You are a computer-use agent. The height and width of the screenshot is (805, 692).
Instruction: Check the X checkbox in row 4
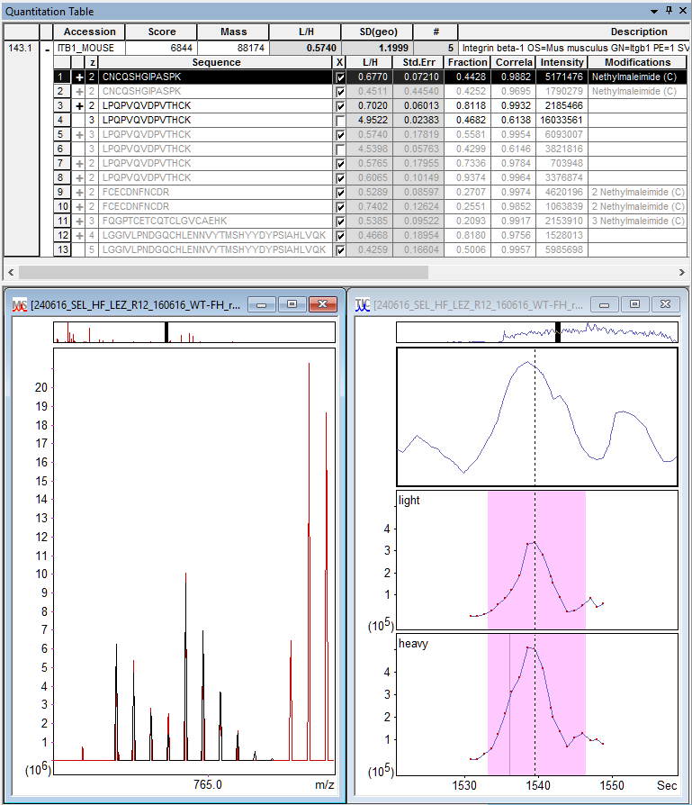point(339,121)
